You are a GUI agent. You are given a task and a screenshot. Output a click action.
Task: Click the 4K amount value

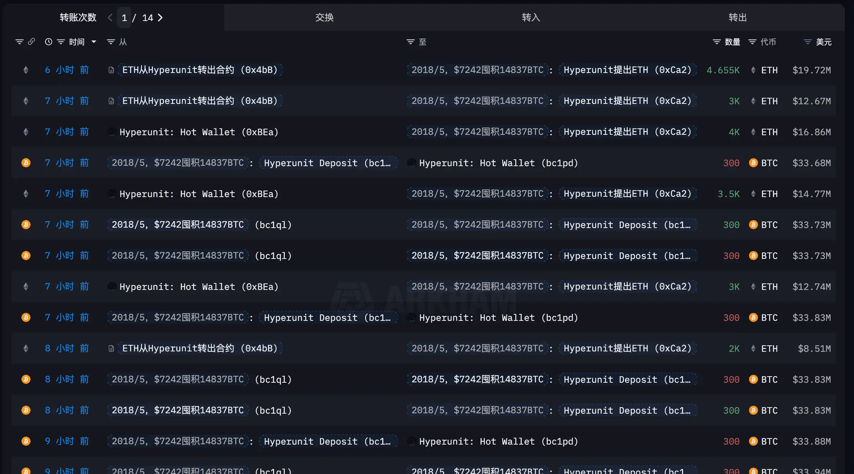pos(734,132)
